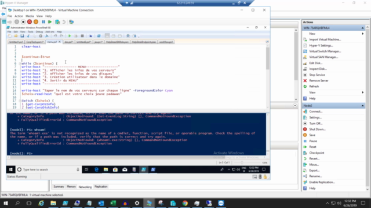The height and width of the screenshot is (208, 371).
Task: Open the Debug menu in PowerShell ISE
Action: (x=39, y=32)
